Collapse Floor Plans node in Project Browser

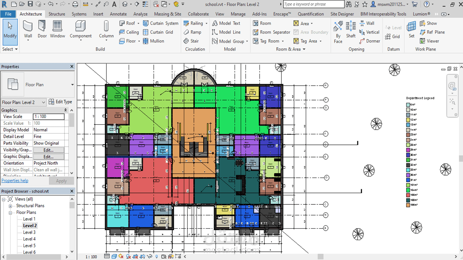click(10, 212)
